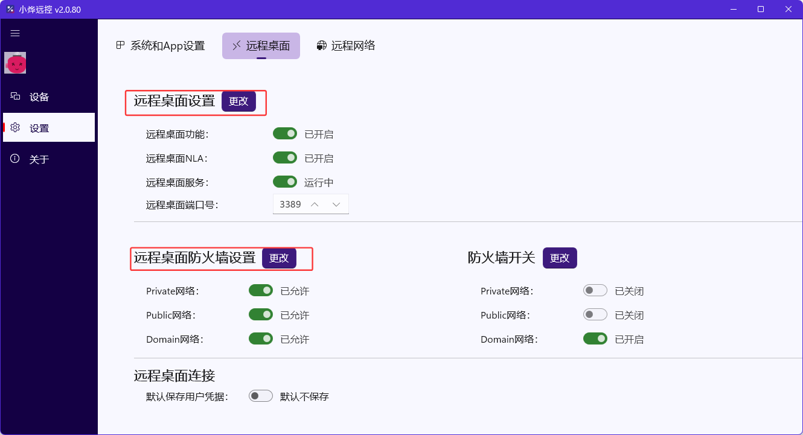Viewport: 803px width, 435px height.
Task: Switch to 系统和App设置 tab
Action: tap(161, 46)
